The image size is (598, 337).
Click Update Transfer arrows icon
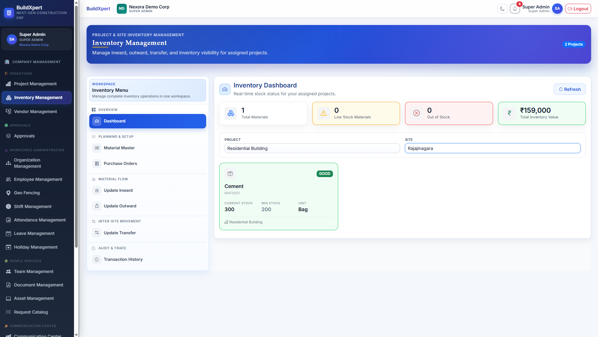pos(97,233)
